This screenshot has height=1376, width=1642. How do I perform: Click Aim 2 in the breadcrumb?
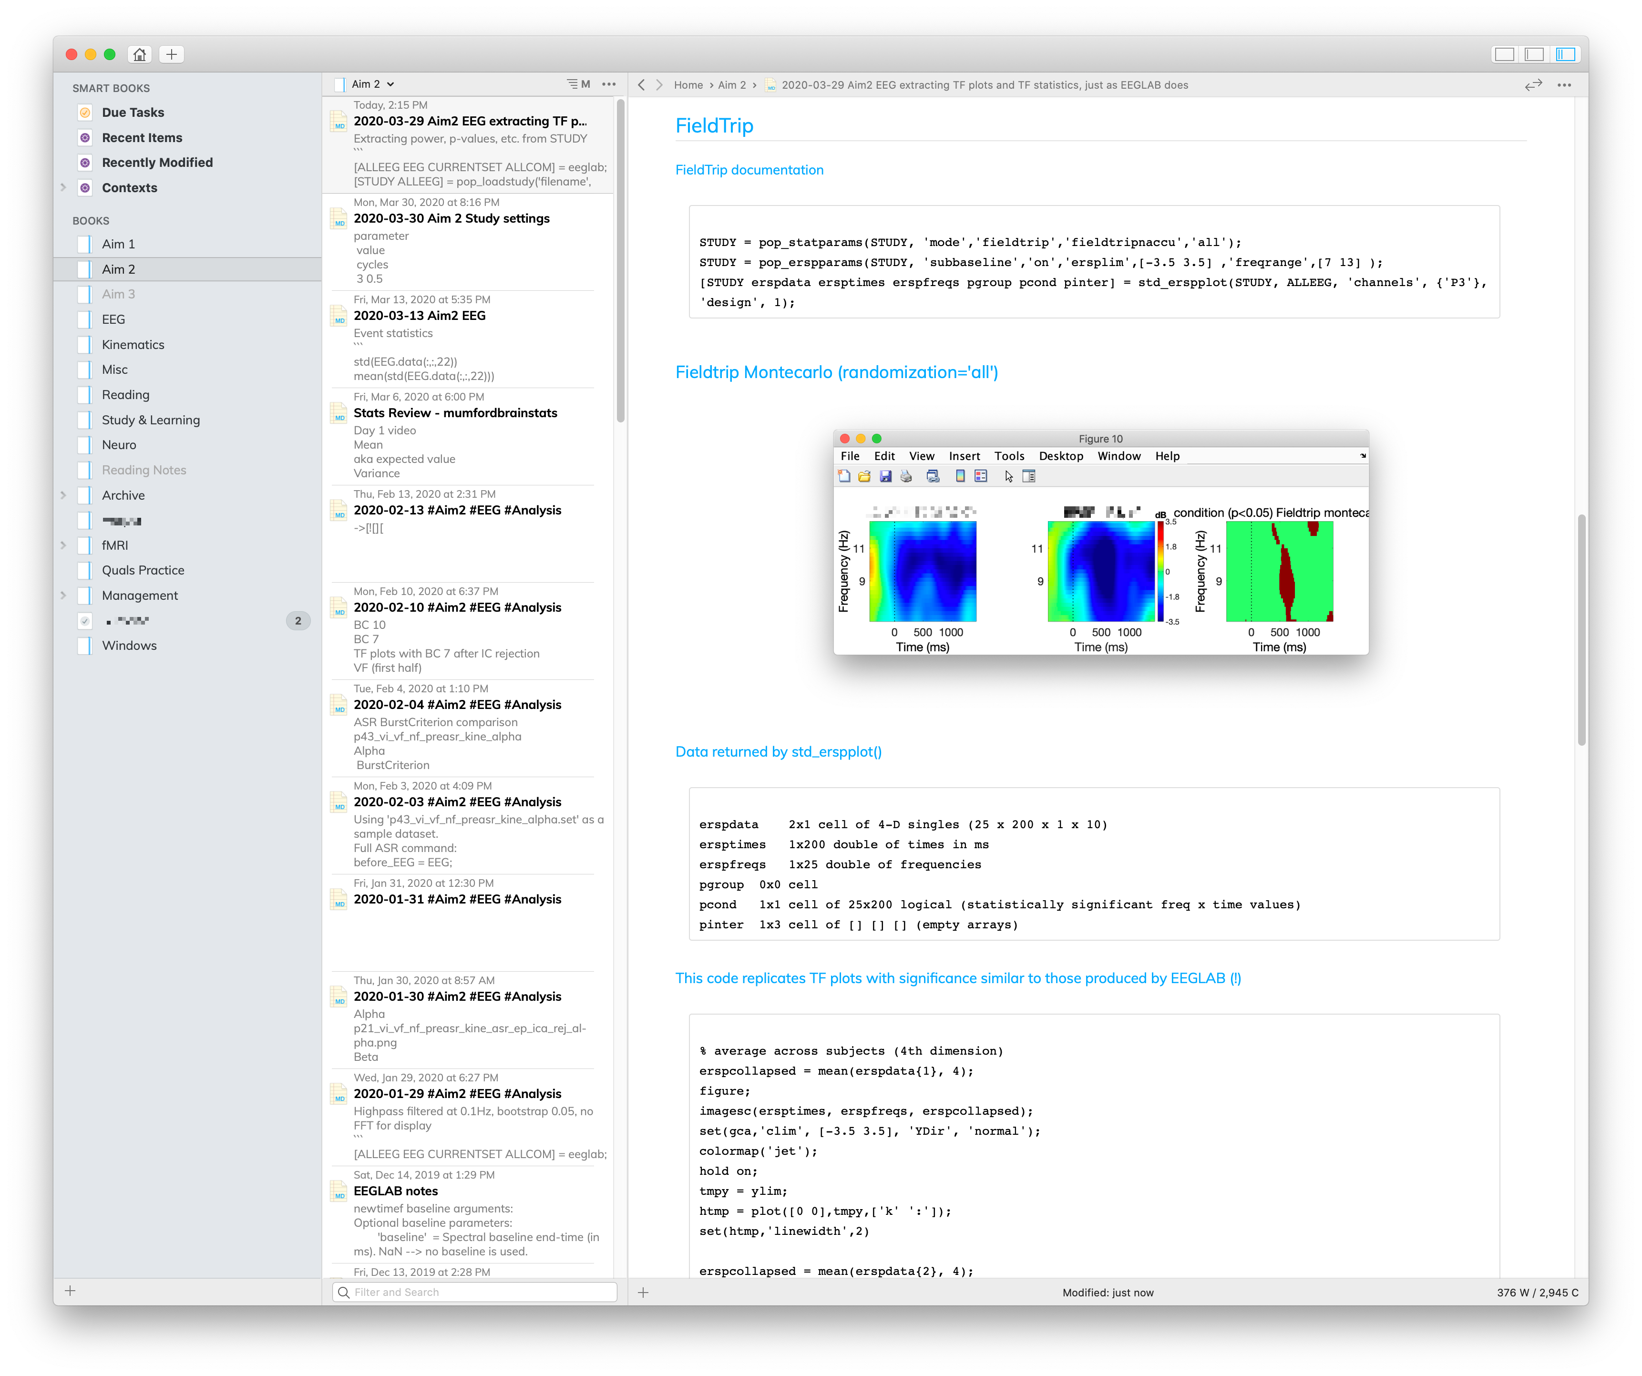click(x=732, y=84)
